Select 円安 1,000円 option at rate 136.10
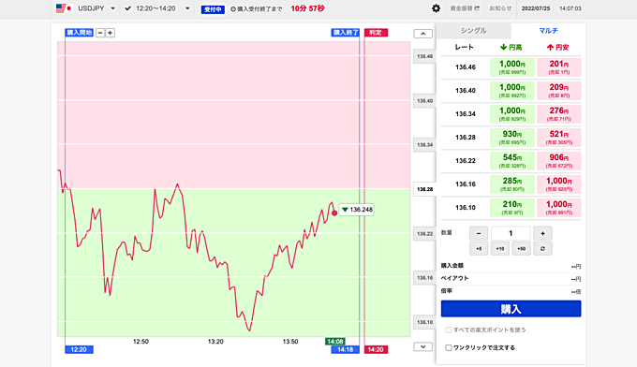Screen dimensions: 637x367 pyautogui.click(x=559, y=208)
